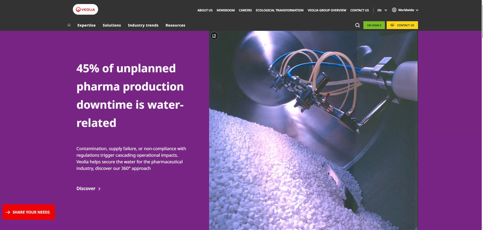
Task: Click the Veolia logo
Action: tap(85, 9)
